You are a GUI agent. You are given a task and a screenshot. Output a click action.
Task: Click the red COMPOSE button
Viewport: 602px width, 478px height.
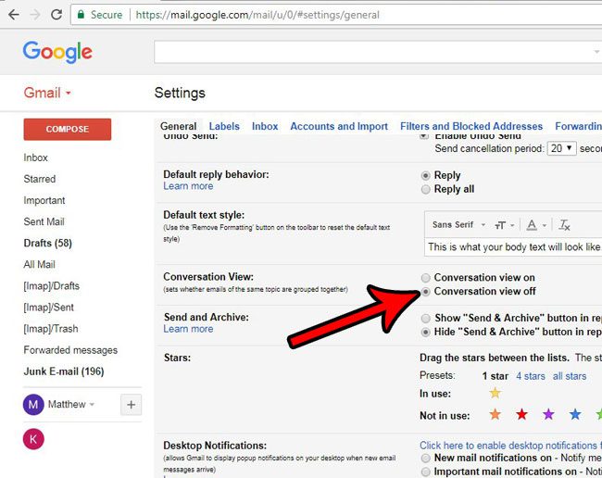[68, 130]
